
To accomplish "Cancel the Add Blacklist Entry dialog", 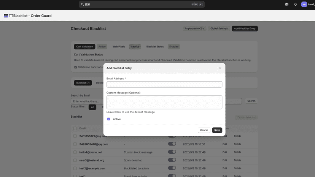I will (204, 130).
